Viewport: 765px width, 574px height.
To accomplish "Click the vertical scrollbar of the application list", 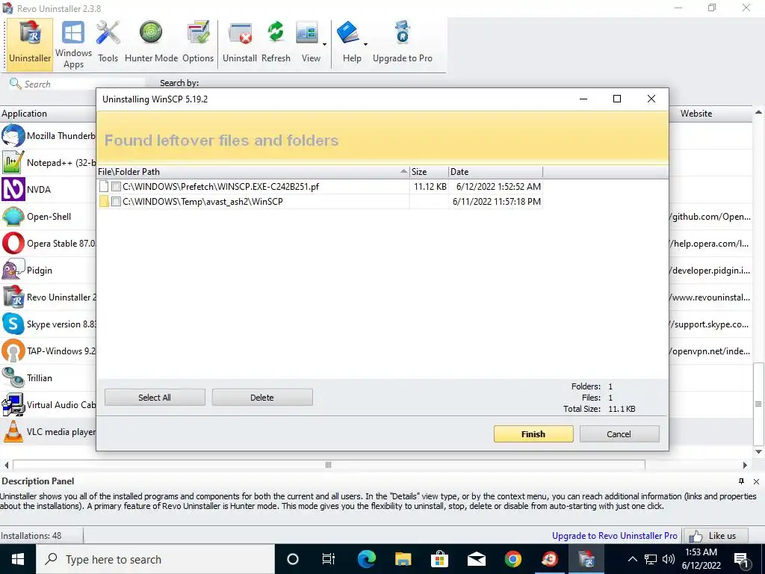I will pos(758,404).
